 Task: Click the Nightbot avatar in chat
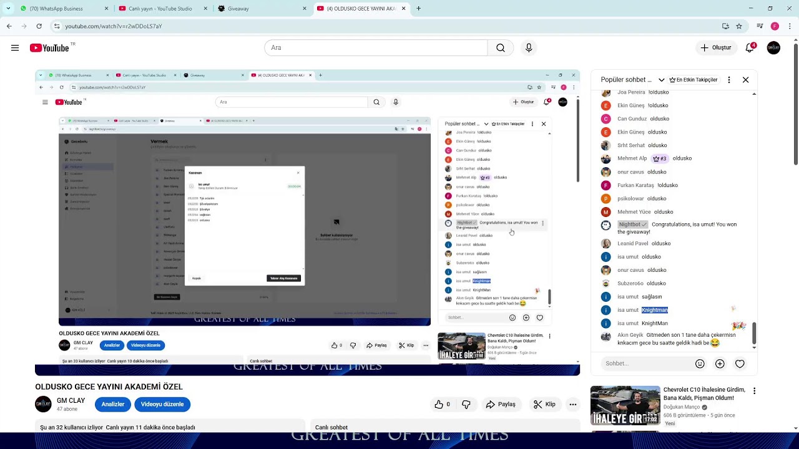pos(605,225)
